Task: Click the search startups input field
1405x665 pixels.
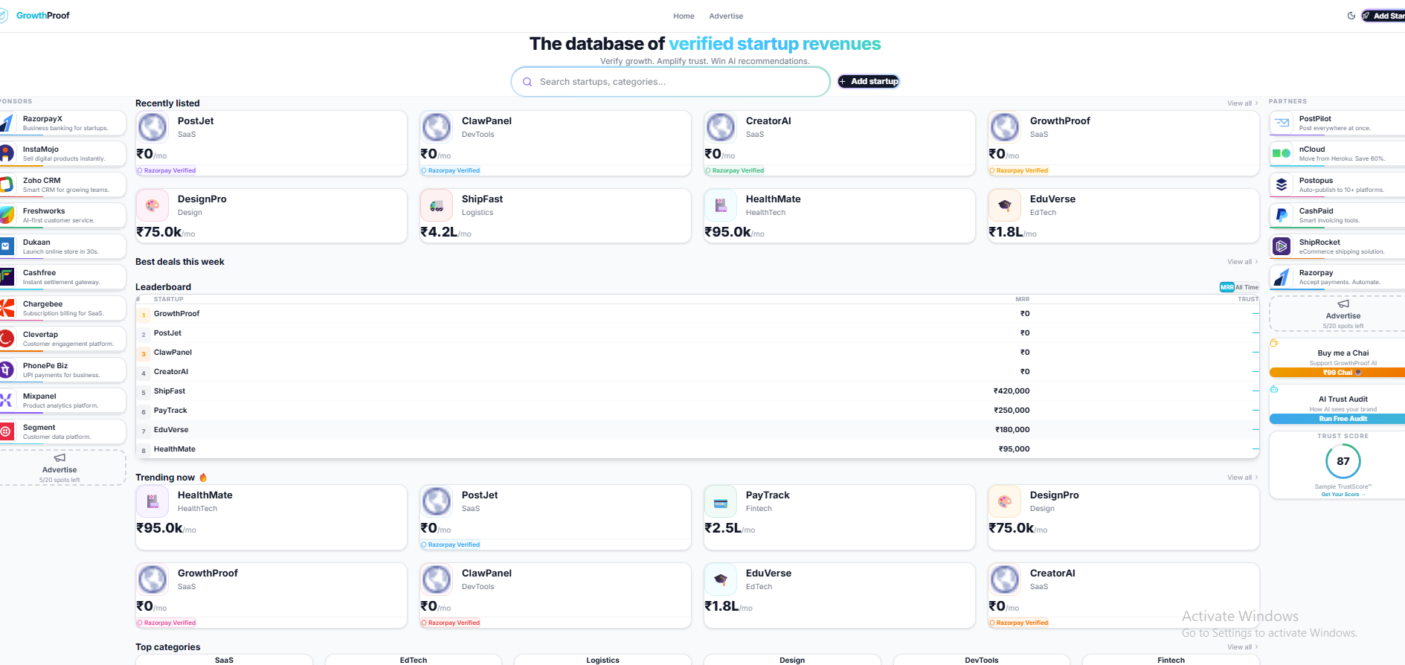Action: [670, 82]
